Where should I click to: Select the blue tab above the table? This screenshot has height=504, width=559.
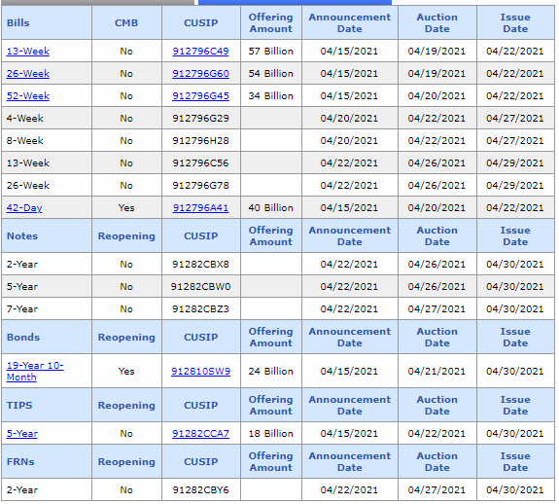[x=295, y=2]
